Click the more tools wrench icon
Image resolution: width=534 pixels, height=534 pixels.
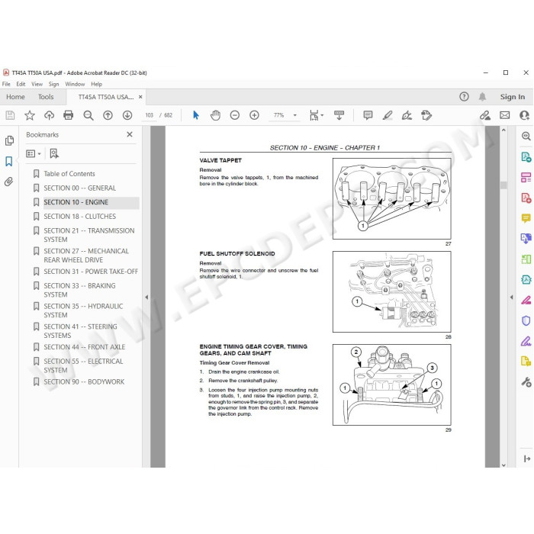click(526, 381)
